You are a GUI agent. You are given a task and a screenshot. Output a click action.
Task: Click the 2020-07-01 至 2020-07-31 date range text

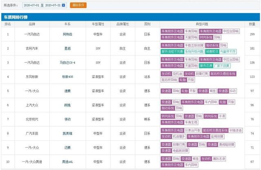[42, 5]
